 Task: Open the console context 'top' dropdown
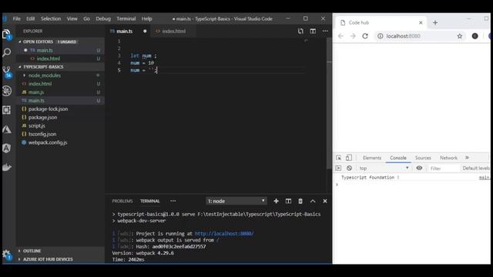(x=384, y=169)
